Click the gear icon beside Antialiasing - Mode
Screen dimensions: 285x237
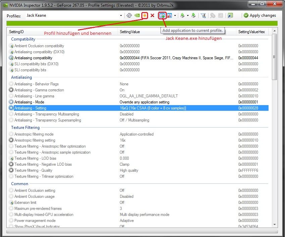[x=11, y=102]
